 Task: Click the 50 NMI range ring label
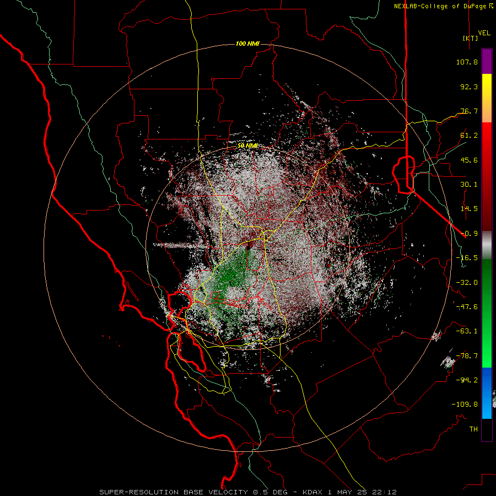pyautogui.click(x=247, y=145)
